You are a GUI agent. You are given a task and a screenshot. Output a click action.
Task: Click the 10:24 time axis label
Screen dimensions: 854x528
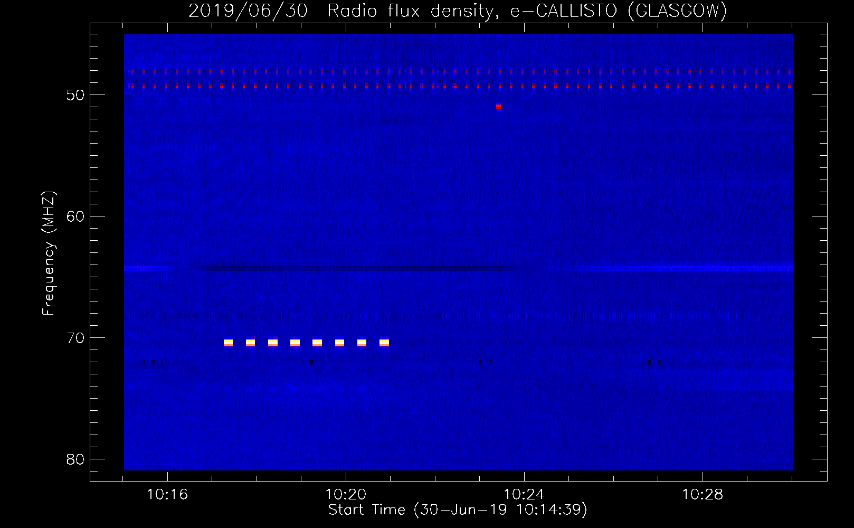(524, 495)
